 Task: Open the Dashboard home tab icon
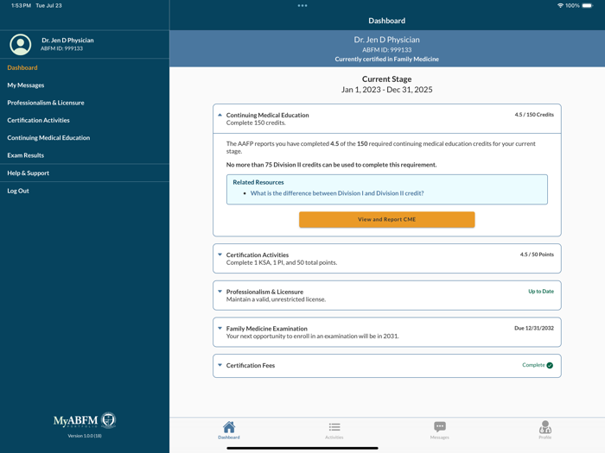pos(229,427)
